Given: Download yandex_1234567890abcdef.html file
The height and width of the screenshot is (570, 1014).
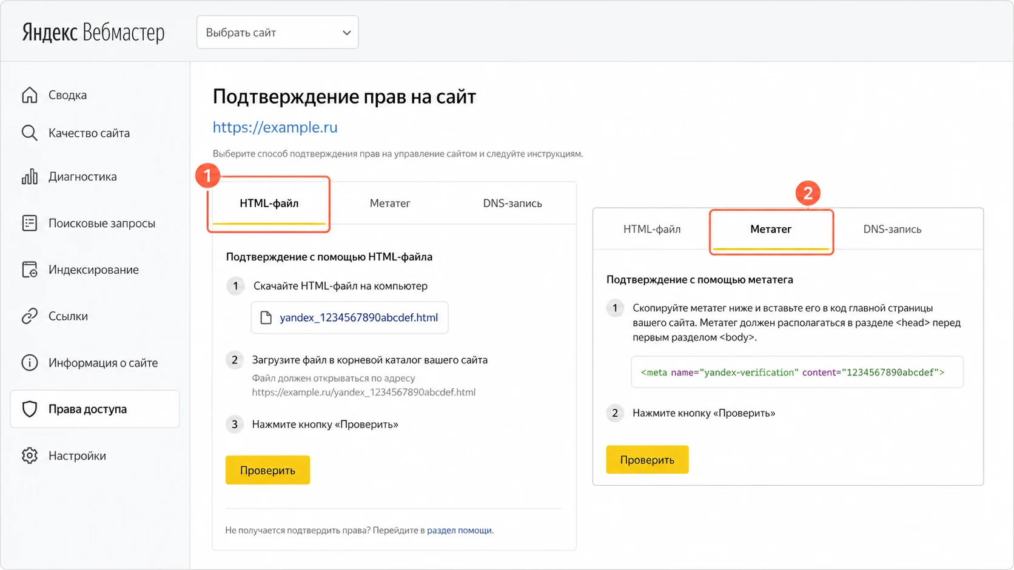Looking at the screenshot, I should pos(349,317).
